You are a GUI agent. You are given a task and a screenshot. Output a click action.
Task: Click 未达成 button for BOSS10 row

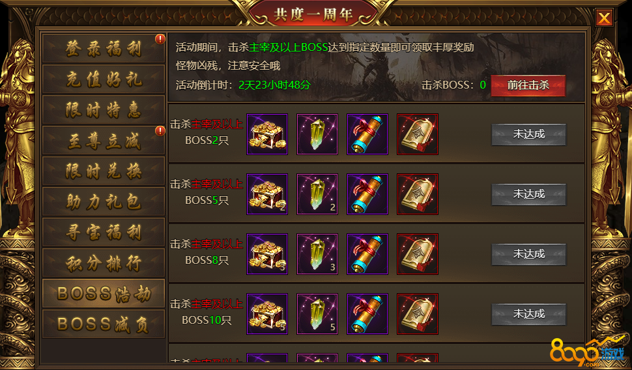point(529,314)
